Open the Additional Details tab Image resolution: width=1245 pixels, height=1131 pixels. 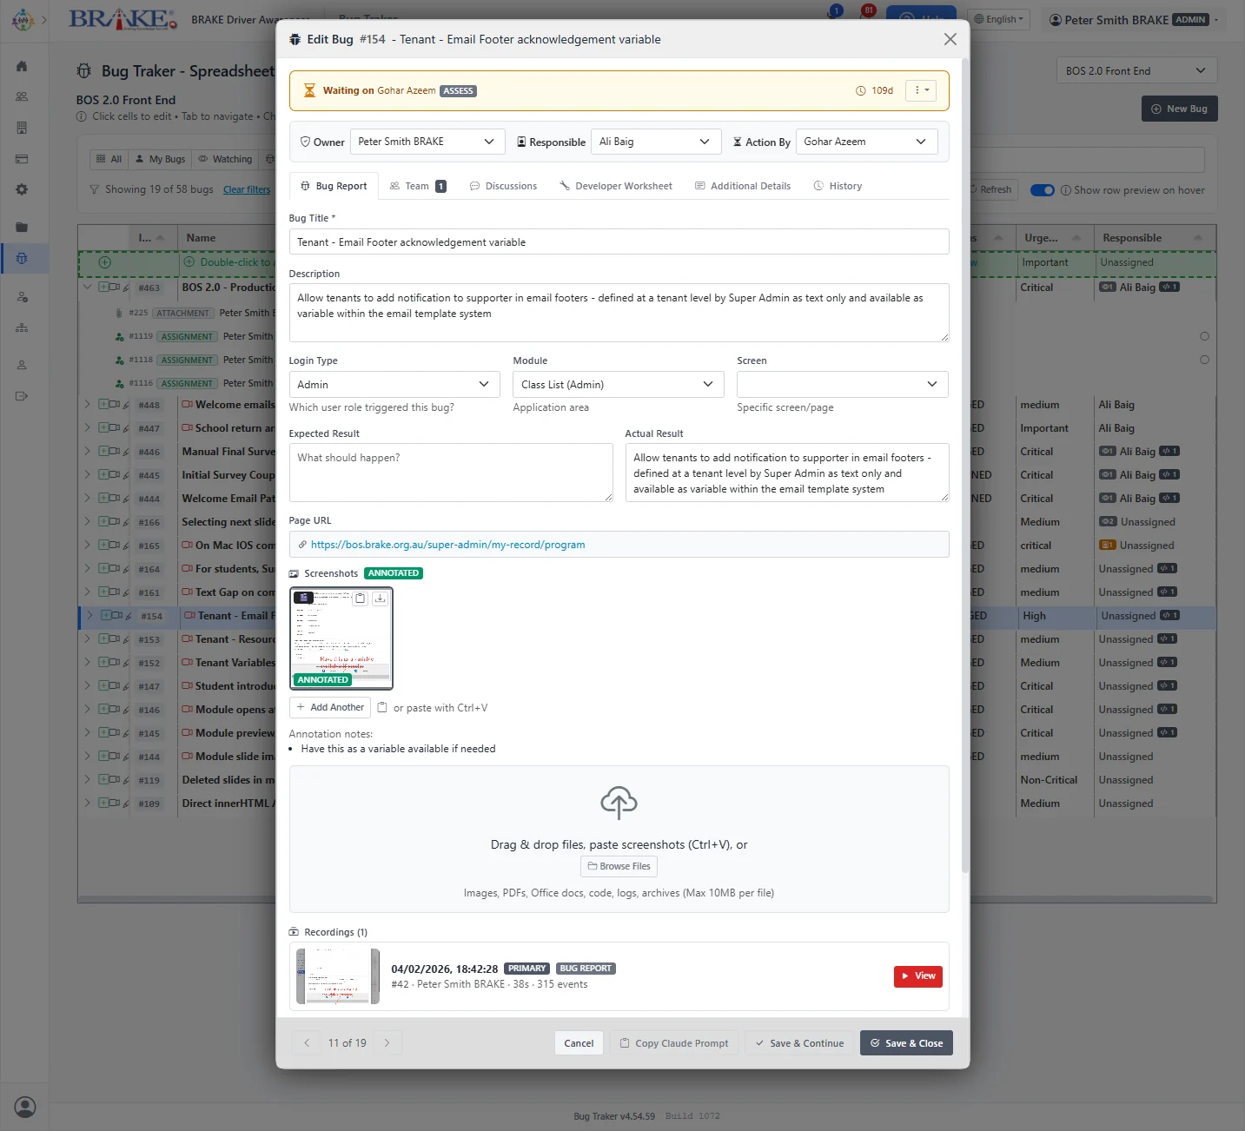[x=743, y=186]
